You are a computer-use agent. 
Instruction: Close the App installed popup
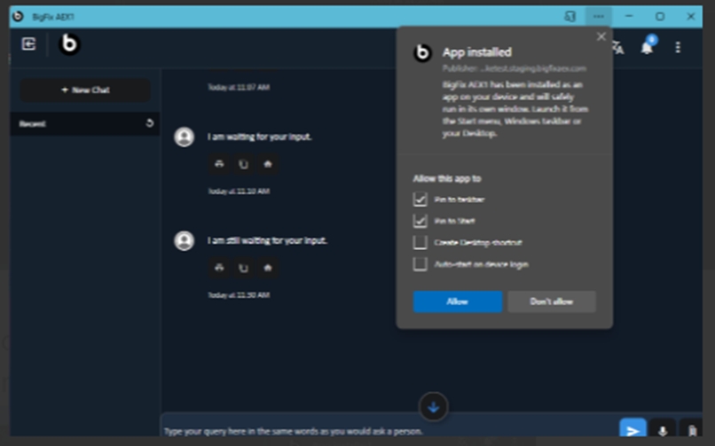(x=601, y=36)
